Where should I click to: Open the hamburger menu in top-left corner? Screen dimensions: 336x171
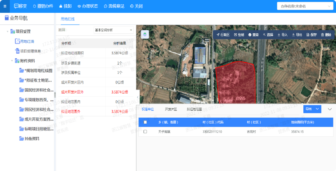[x=4, y=6]
